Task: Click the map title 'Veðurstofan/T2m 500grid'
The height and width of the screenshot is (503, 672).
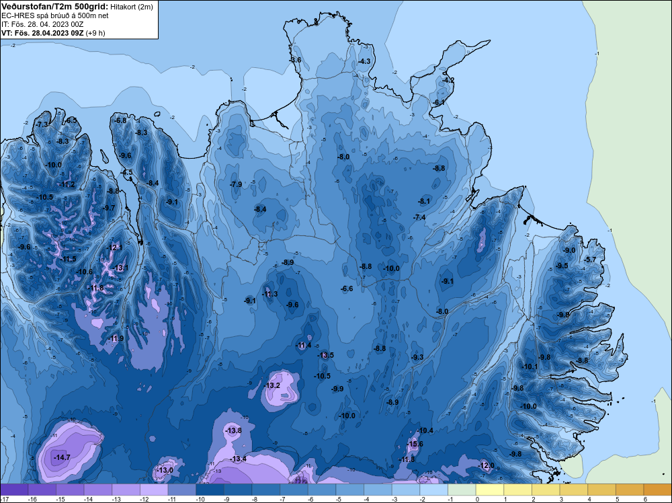Action: pos(55,6)
